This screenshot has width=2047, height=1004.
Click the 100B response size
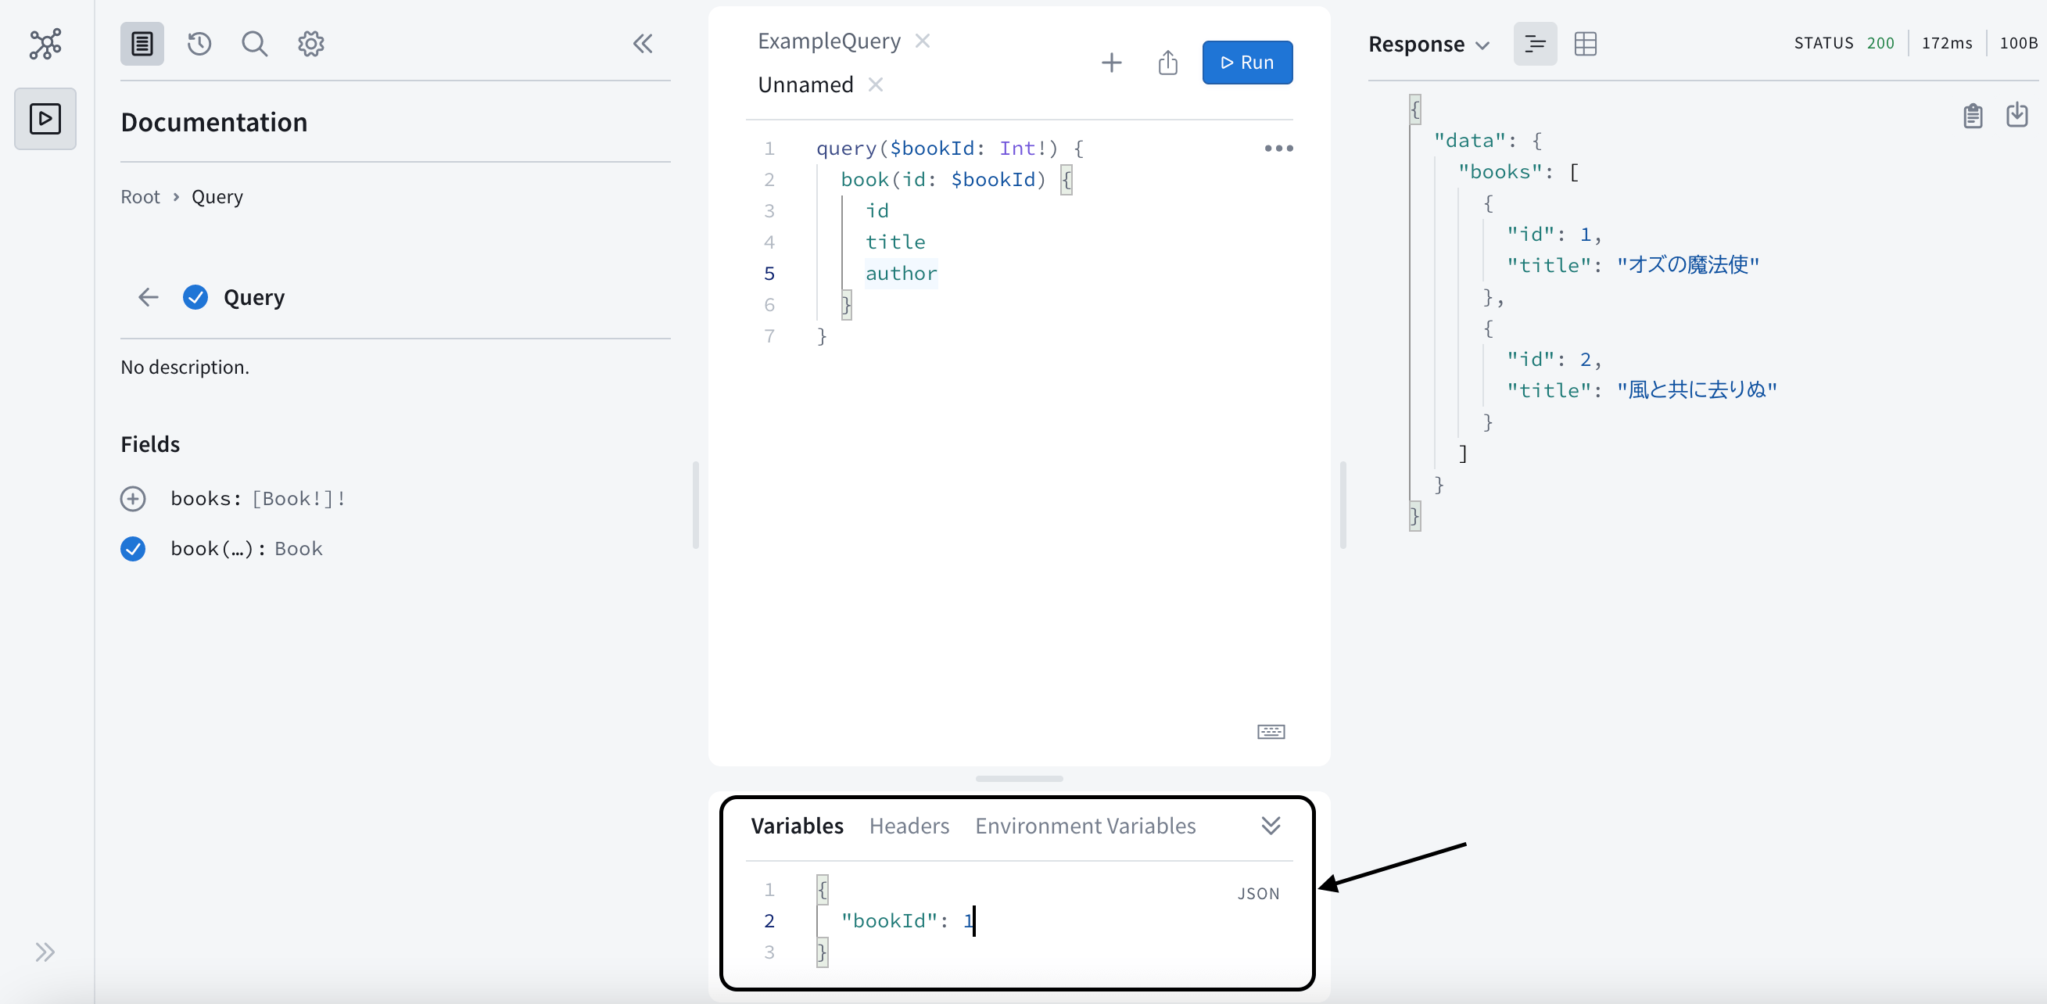click(2017, 43)
